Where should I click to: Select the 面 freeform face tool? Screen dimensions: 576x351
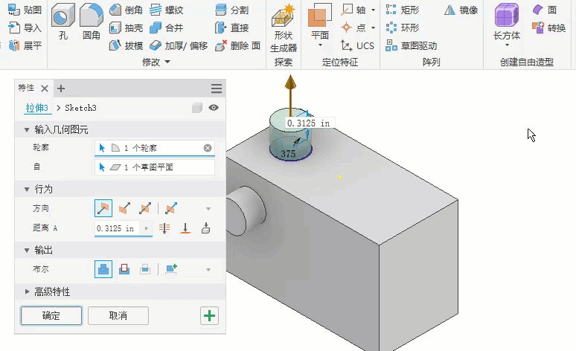pyautogui.click(x=545, y=10)
